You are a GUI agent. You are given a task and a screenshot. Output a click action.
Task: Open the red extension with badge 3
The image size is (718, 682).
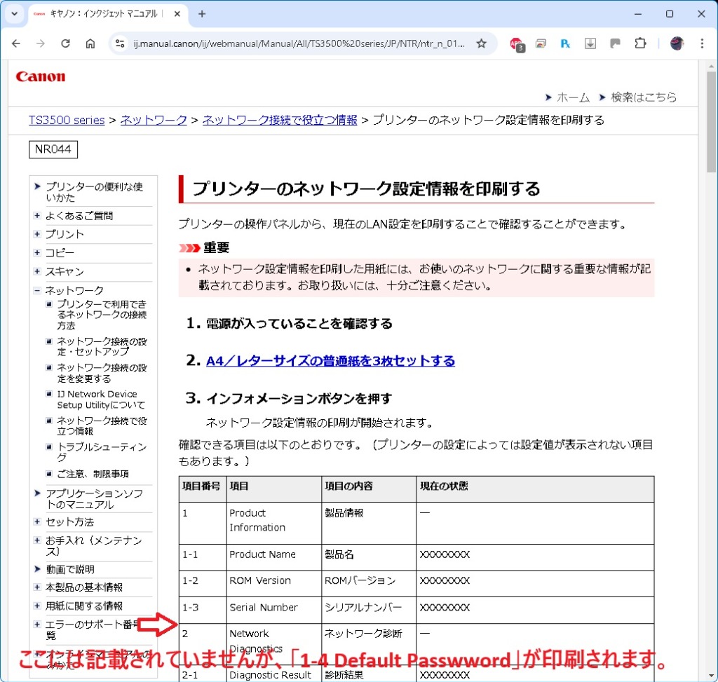(x=517, y=44)
